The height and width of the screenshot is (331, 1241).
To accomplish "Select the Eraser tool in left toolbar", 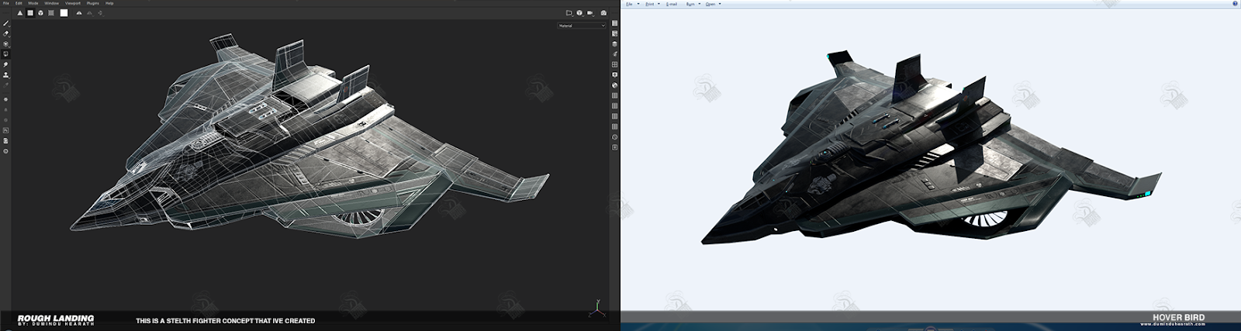I will [6, 33].
